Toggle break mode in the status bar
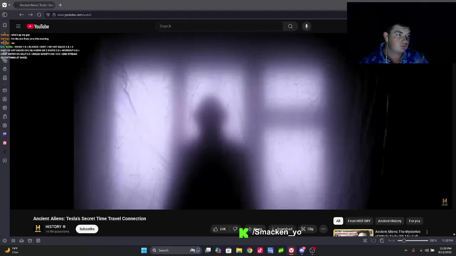The image size is (456, 256). pos(13,241)
